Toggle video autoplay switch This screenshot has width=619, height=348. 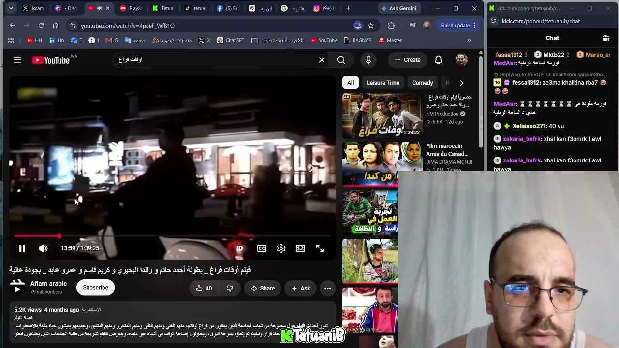click(x=240, y=248)
